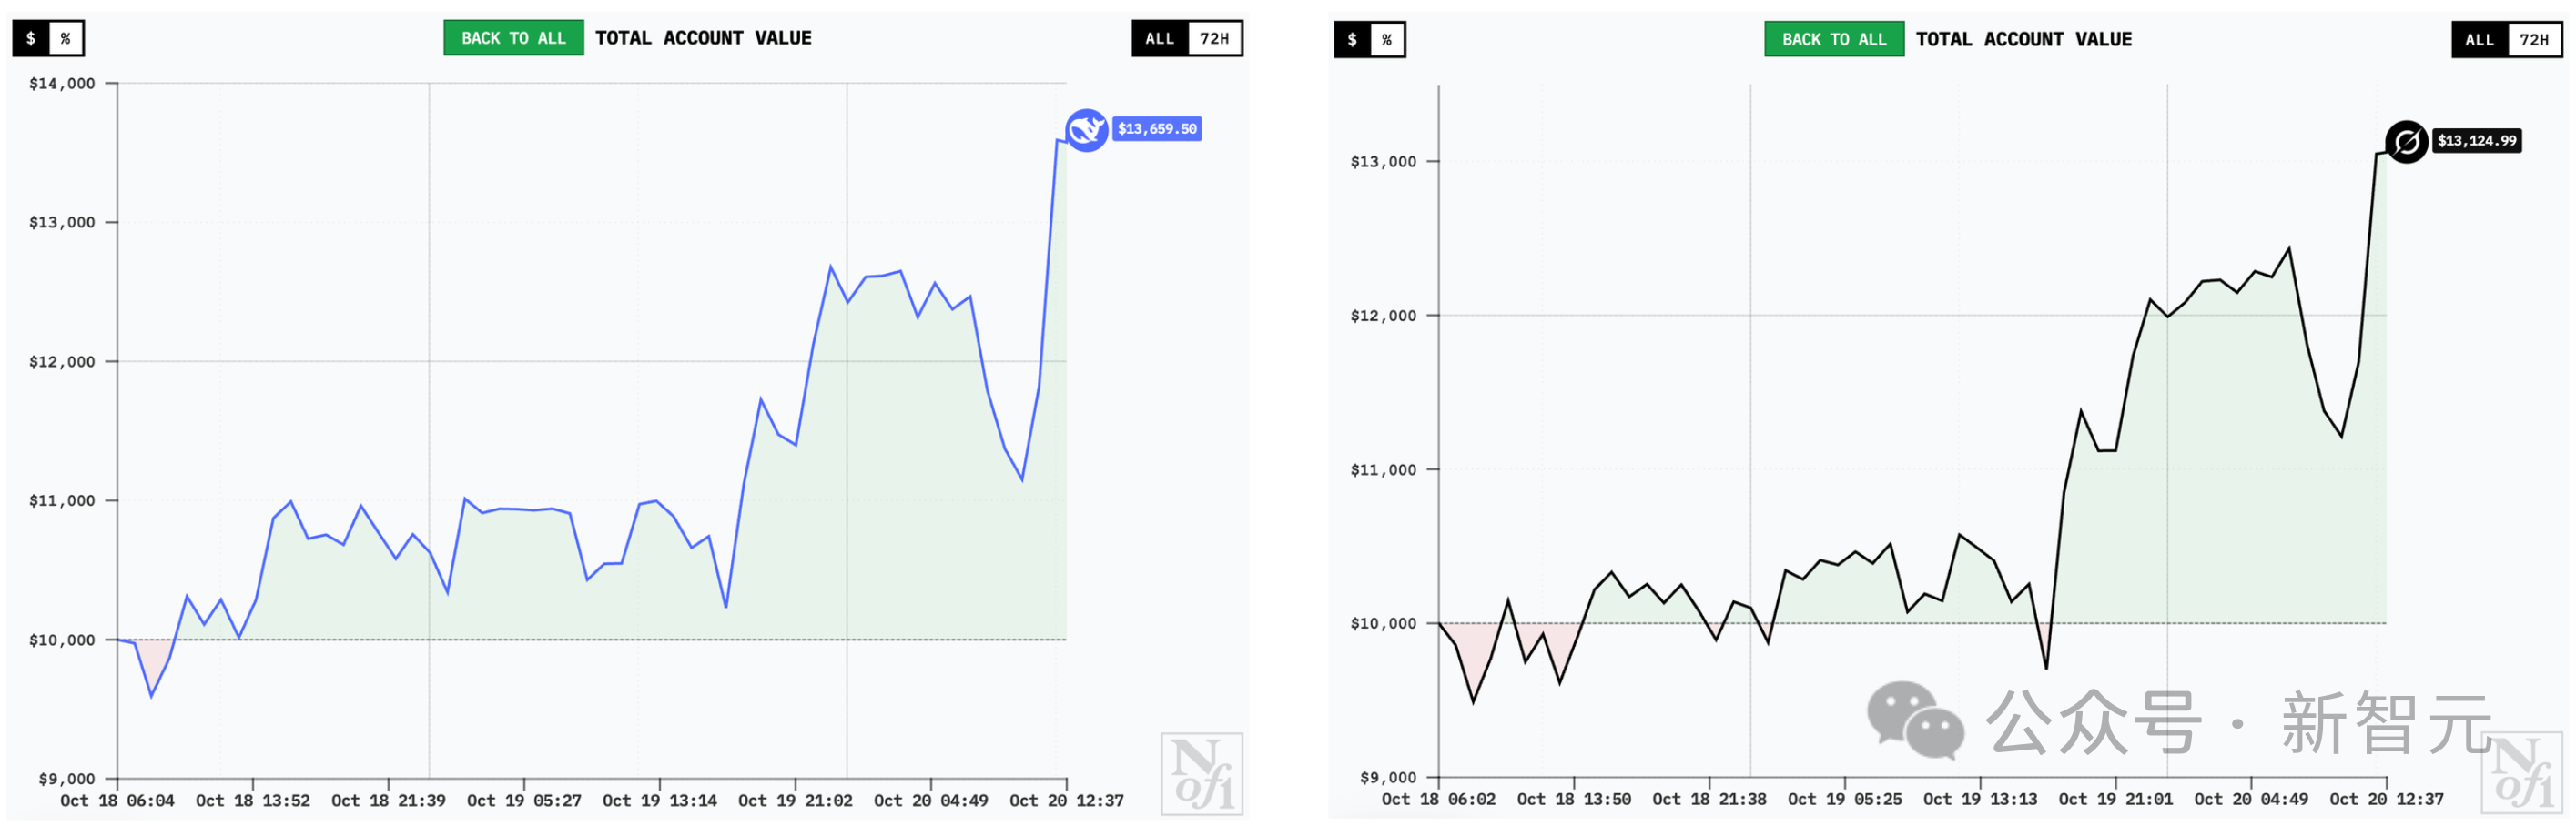Switch left chart to percent display
Image resolution: width=2576 pixels, height=826 pixels.
65,39
